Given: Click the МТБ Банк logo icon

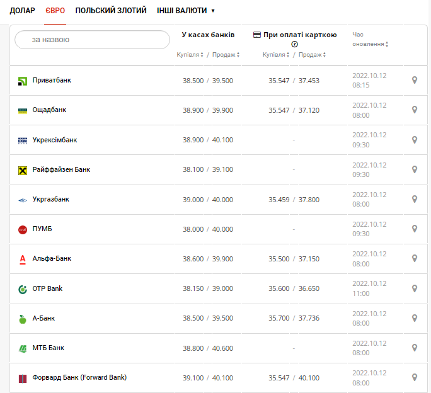Looking at the screenshot, I should coord(23,349).
